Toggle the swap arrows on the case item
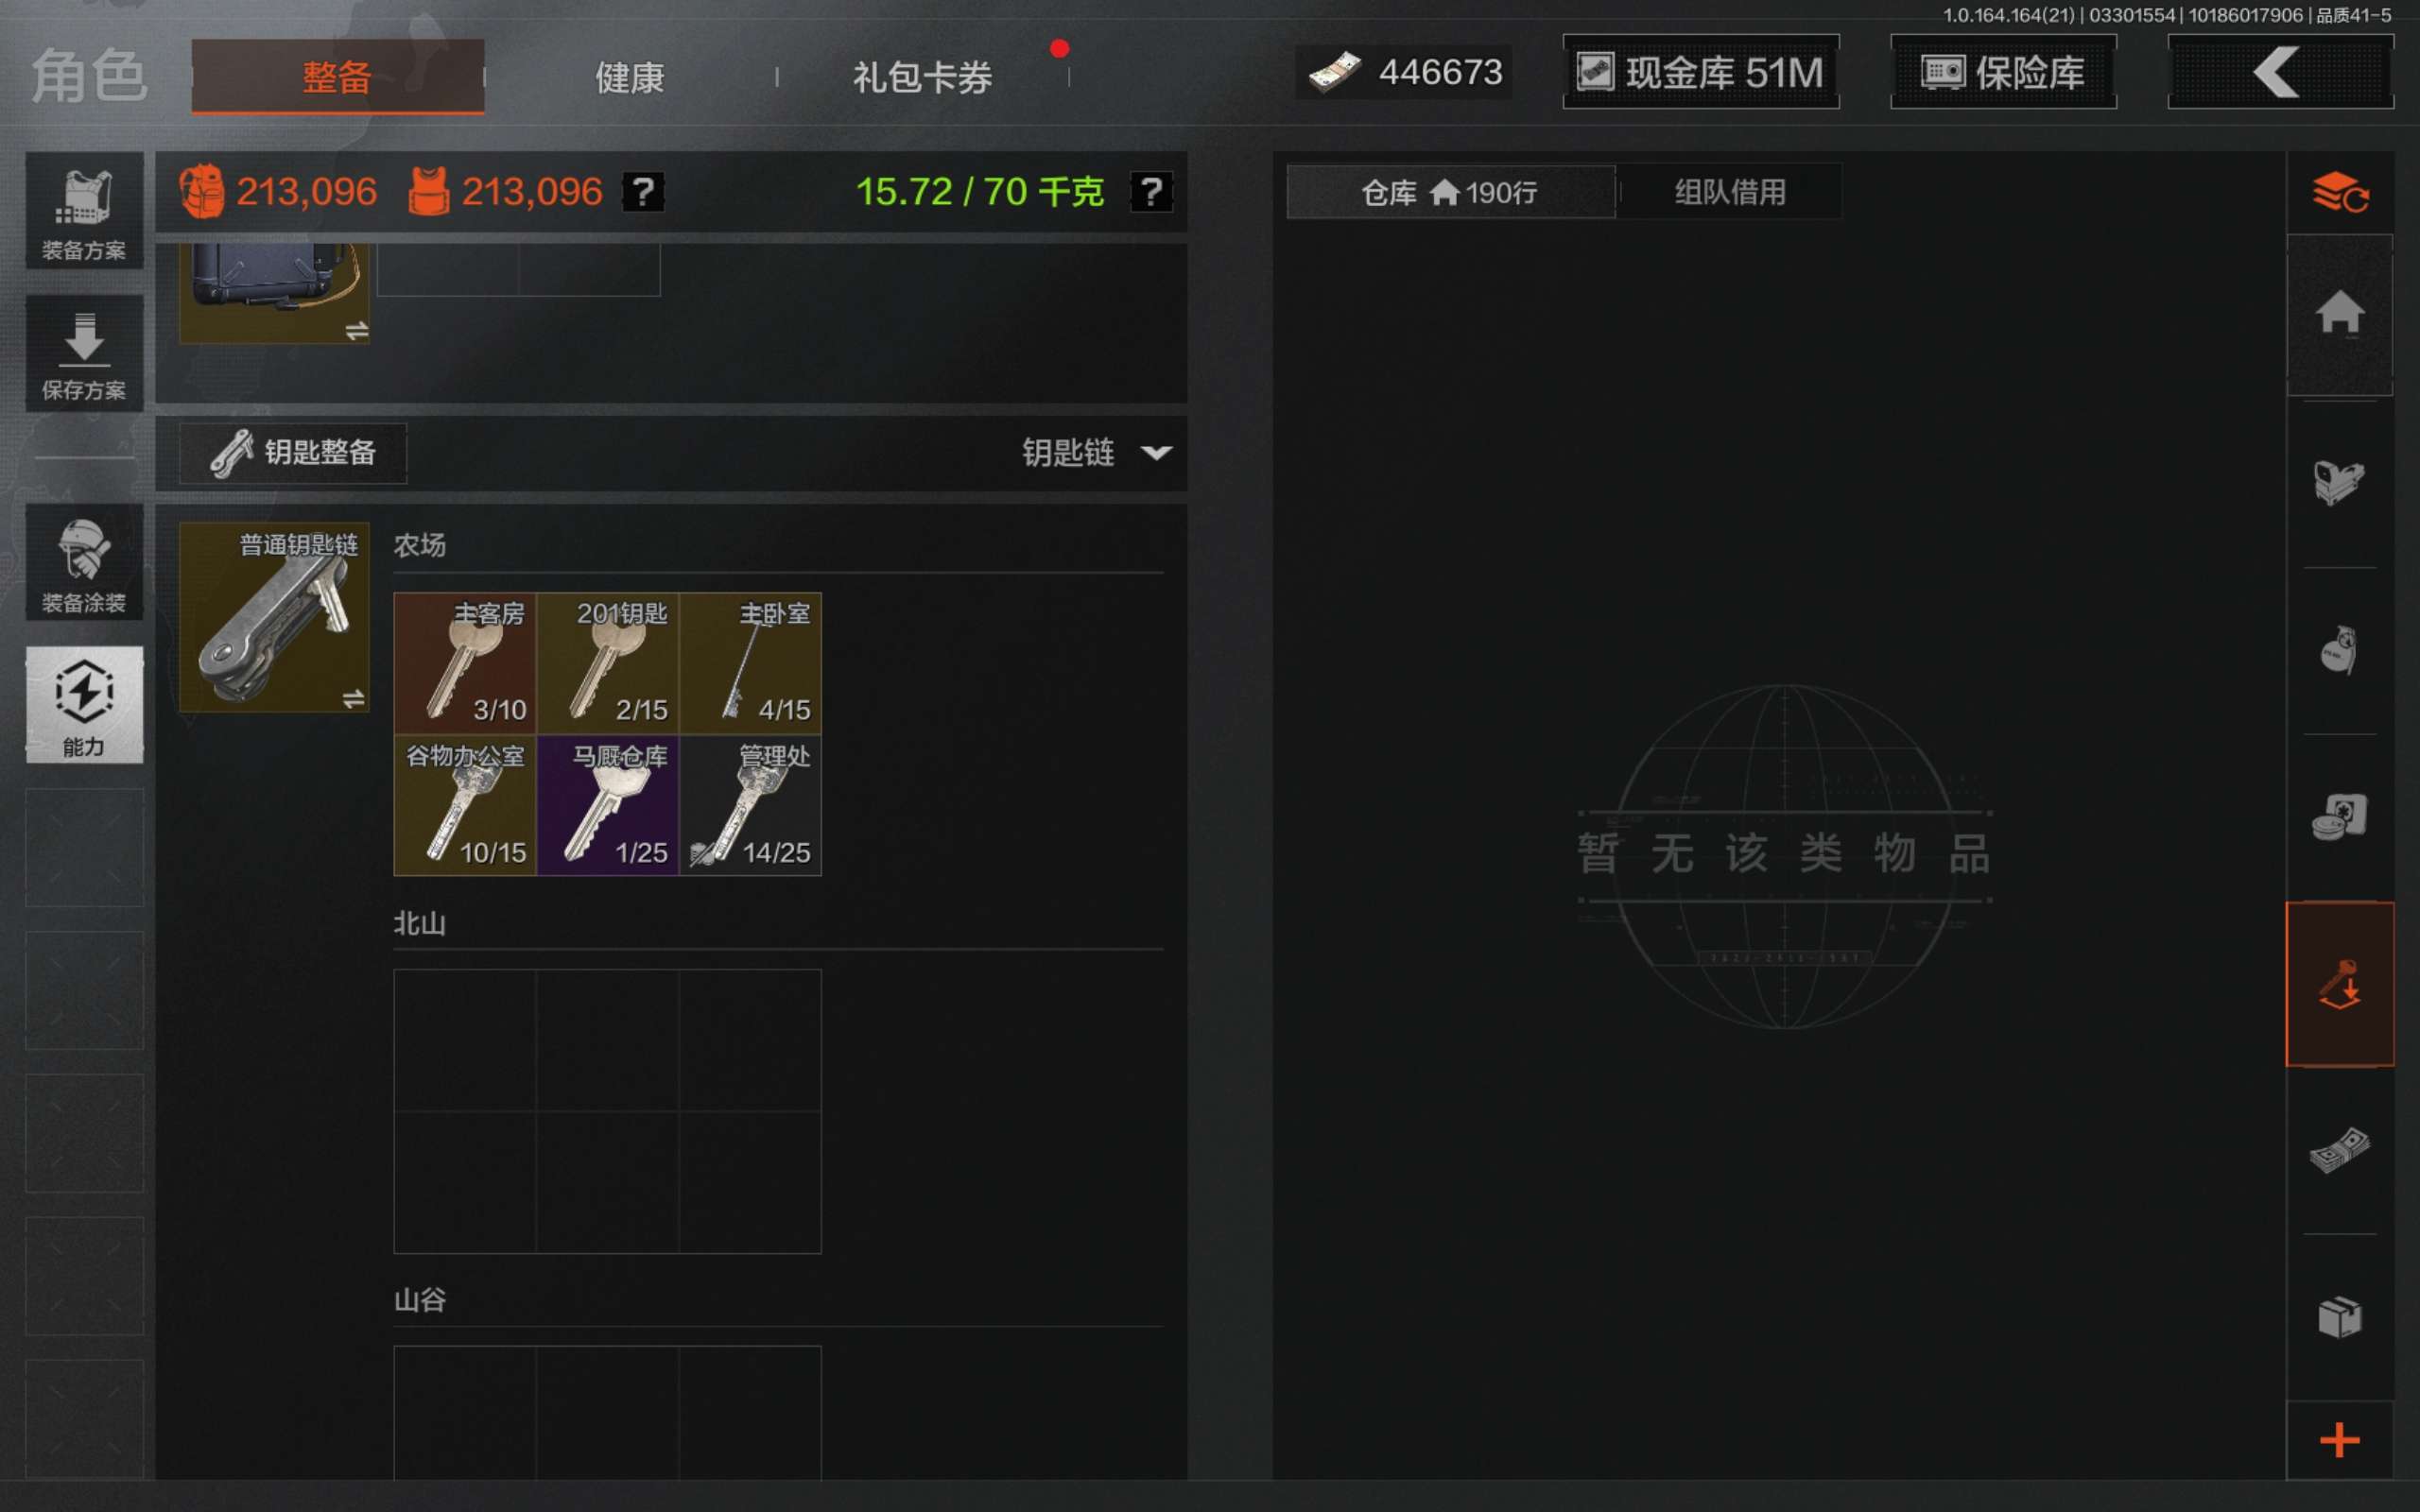 tap(356, 330)
